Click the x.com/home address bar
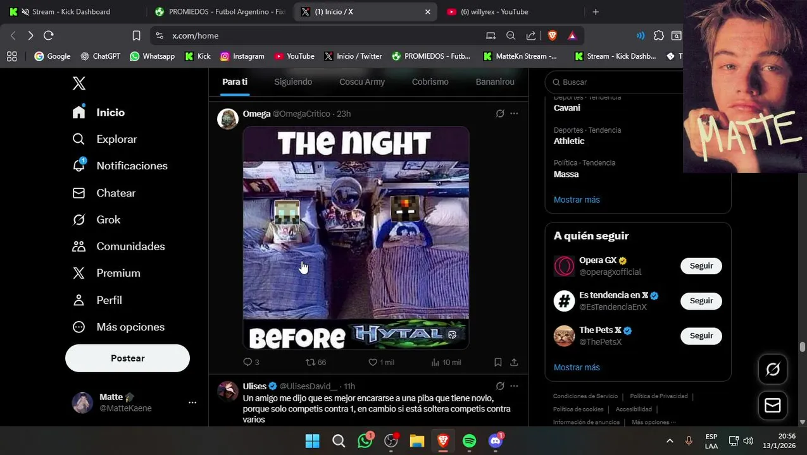Image resolution: width=807 pixels, height=455 pixels. [316, 35]
